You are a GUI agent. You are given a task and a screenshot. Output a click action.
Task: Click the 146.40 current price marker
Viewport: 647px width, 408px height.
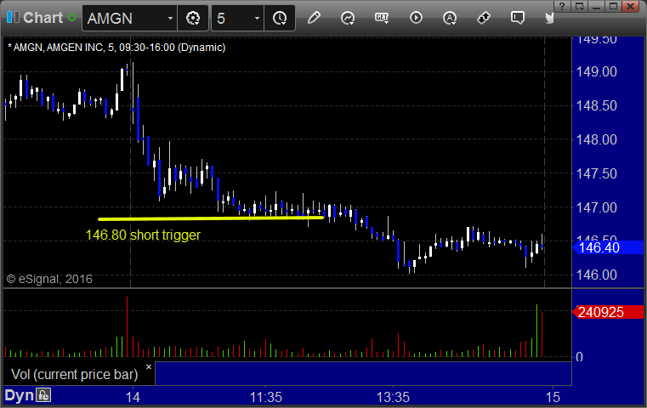point(608,247)
